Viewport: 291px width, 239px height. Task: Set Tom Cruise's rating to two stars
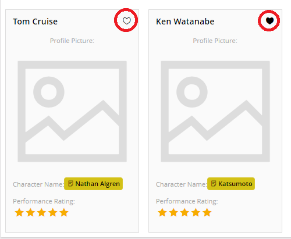click(31, 212)
